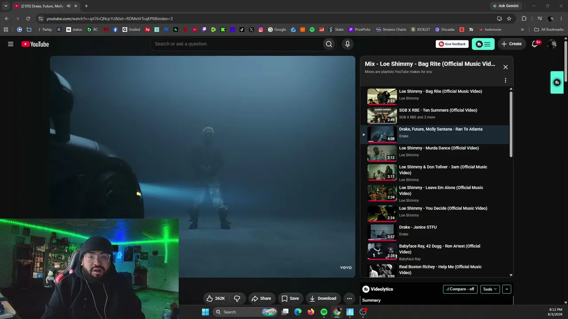The height and width of the screenshot is (319, 568).
Task: Open the Instagram bookmark icon
Action: click(260, 30)
